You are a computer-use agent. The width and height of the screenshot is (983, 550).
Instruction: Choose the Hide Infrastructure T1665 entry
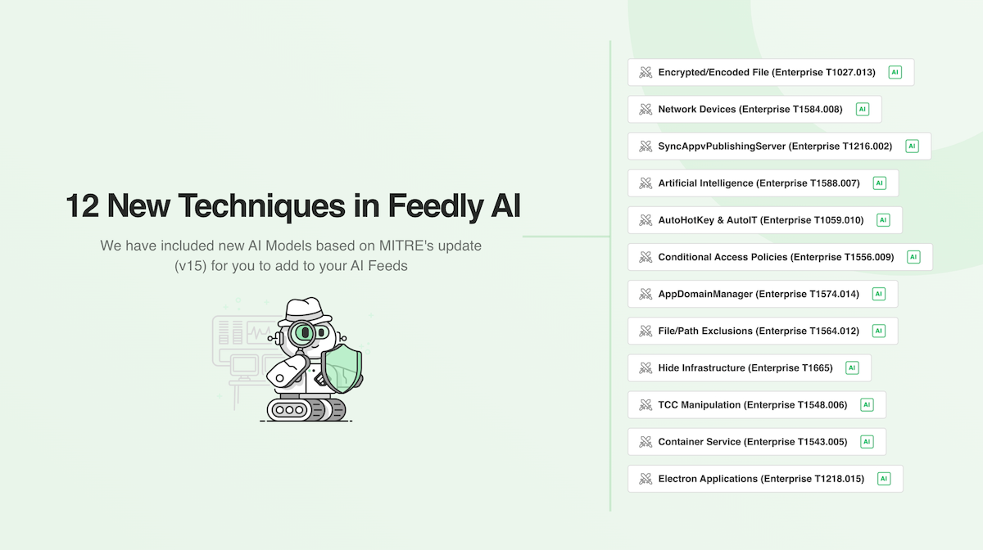tap(750, 368)
